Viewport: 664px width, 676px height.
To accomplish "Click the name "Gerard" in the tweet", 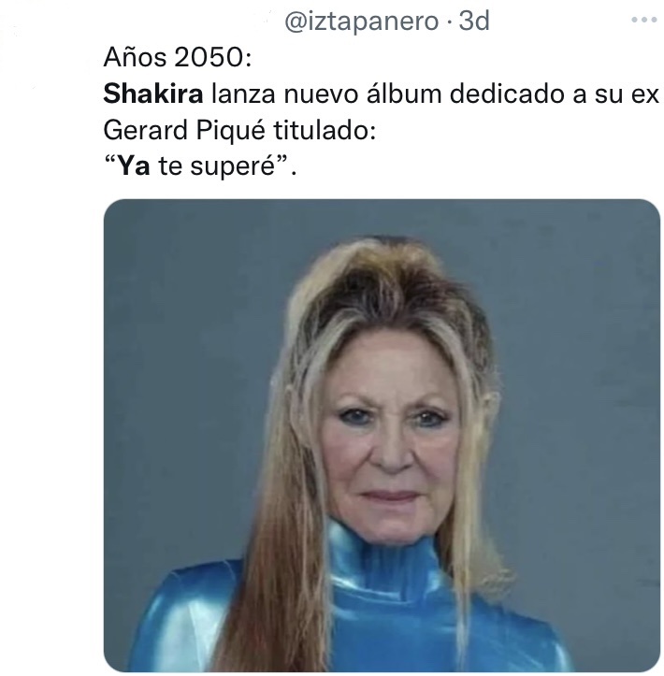I will coord(145,130).
